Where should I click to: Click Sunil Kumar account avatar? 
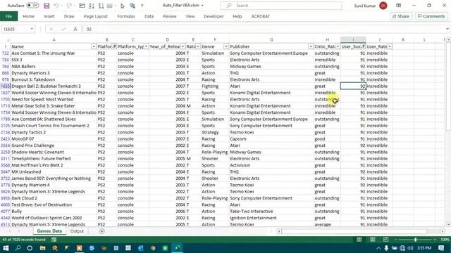(x=383, y=6)
